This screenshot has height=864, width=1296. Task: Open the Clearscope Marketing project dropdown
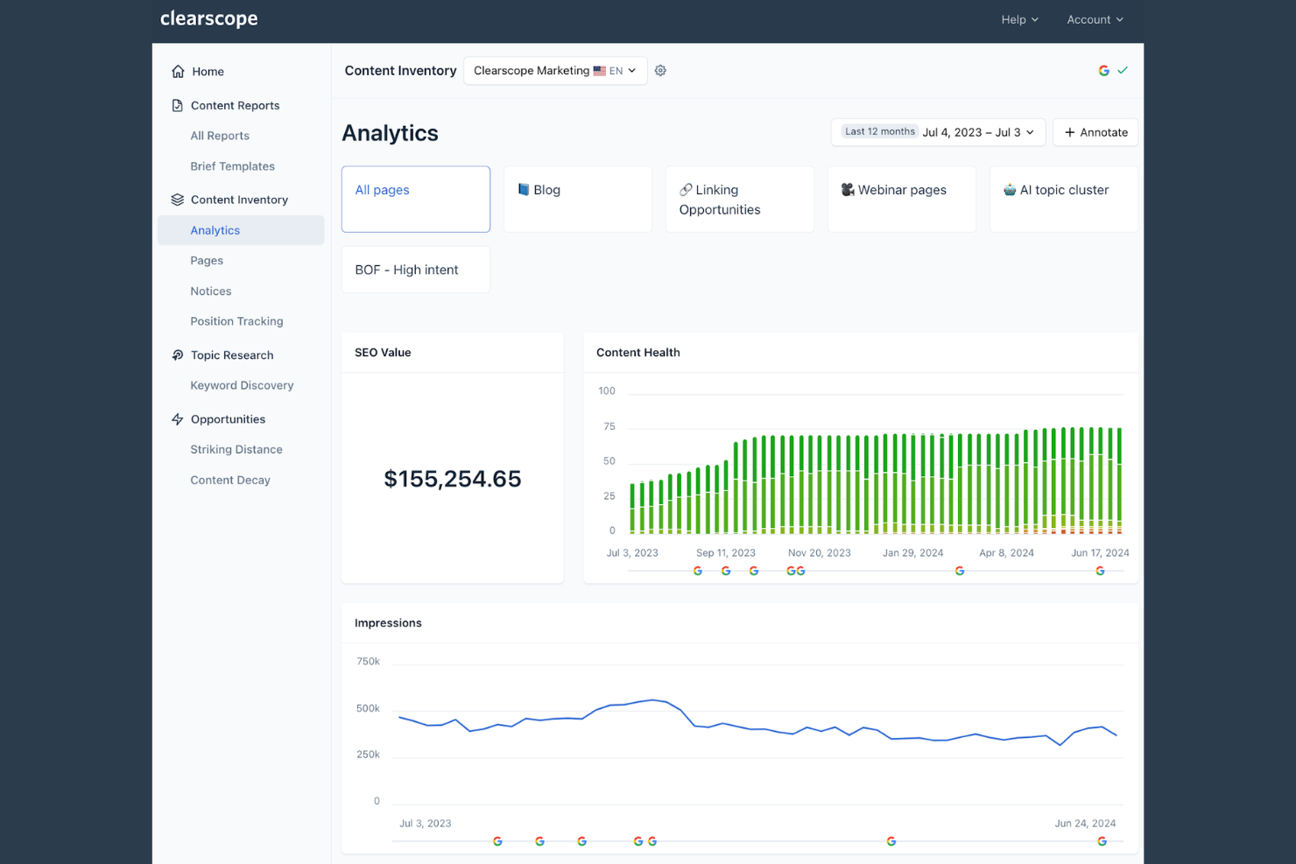click(x=554, y=70)
